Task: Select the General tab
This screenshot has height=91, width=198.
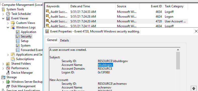Action: coord(52,40)
